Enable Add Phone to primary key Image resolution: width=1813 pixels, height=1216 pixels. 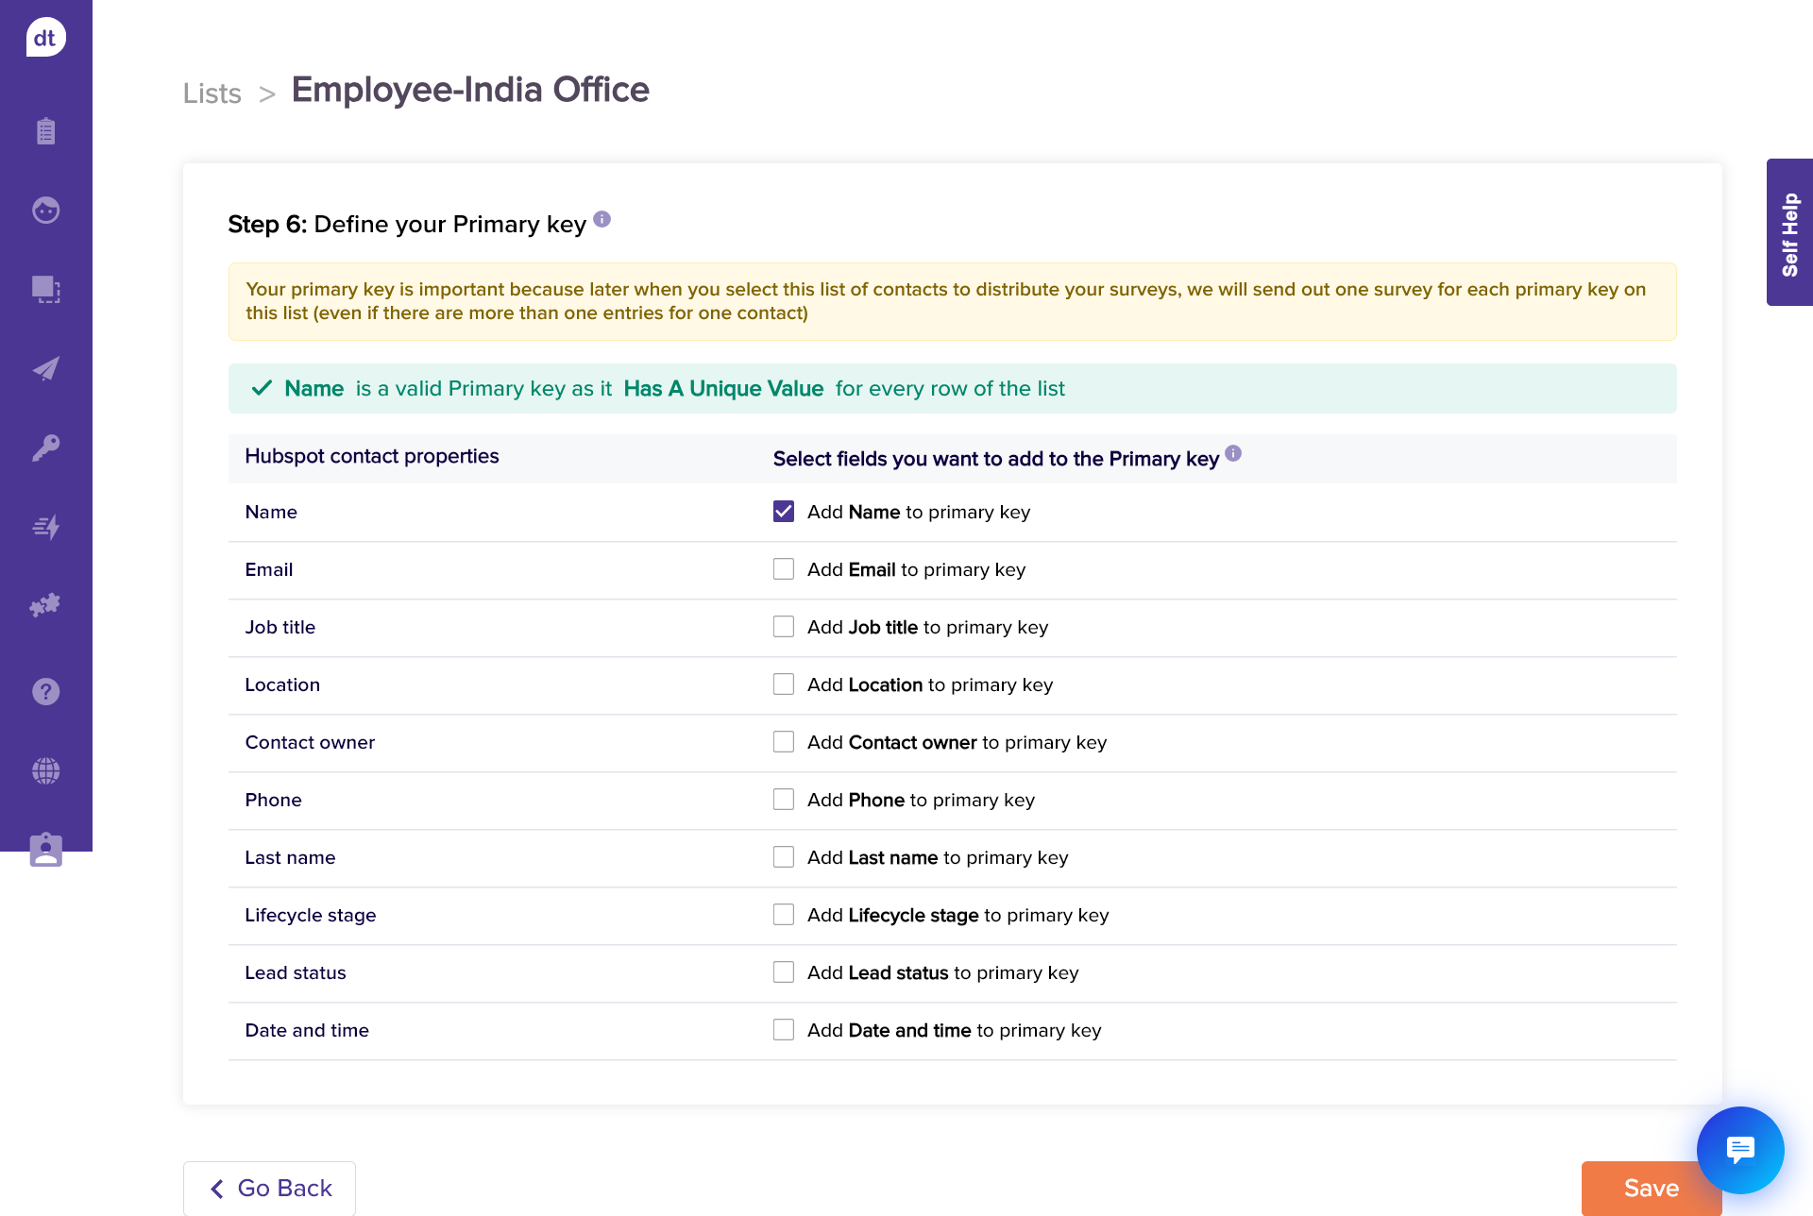(784, 800)
